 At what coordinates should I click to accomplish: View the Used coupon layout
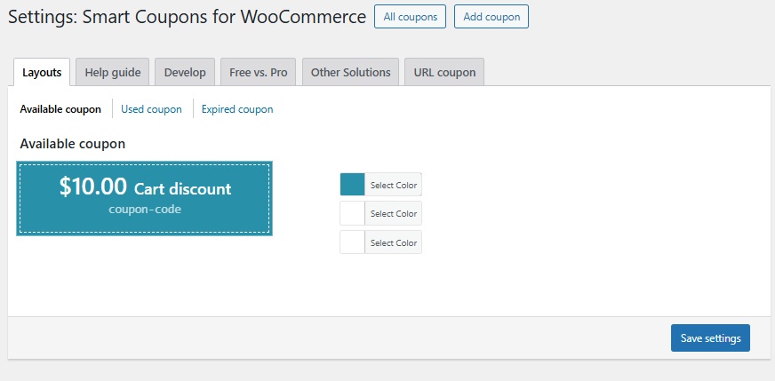tap(151, 109)
